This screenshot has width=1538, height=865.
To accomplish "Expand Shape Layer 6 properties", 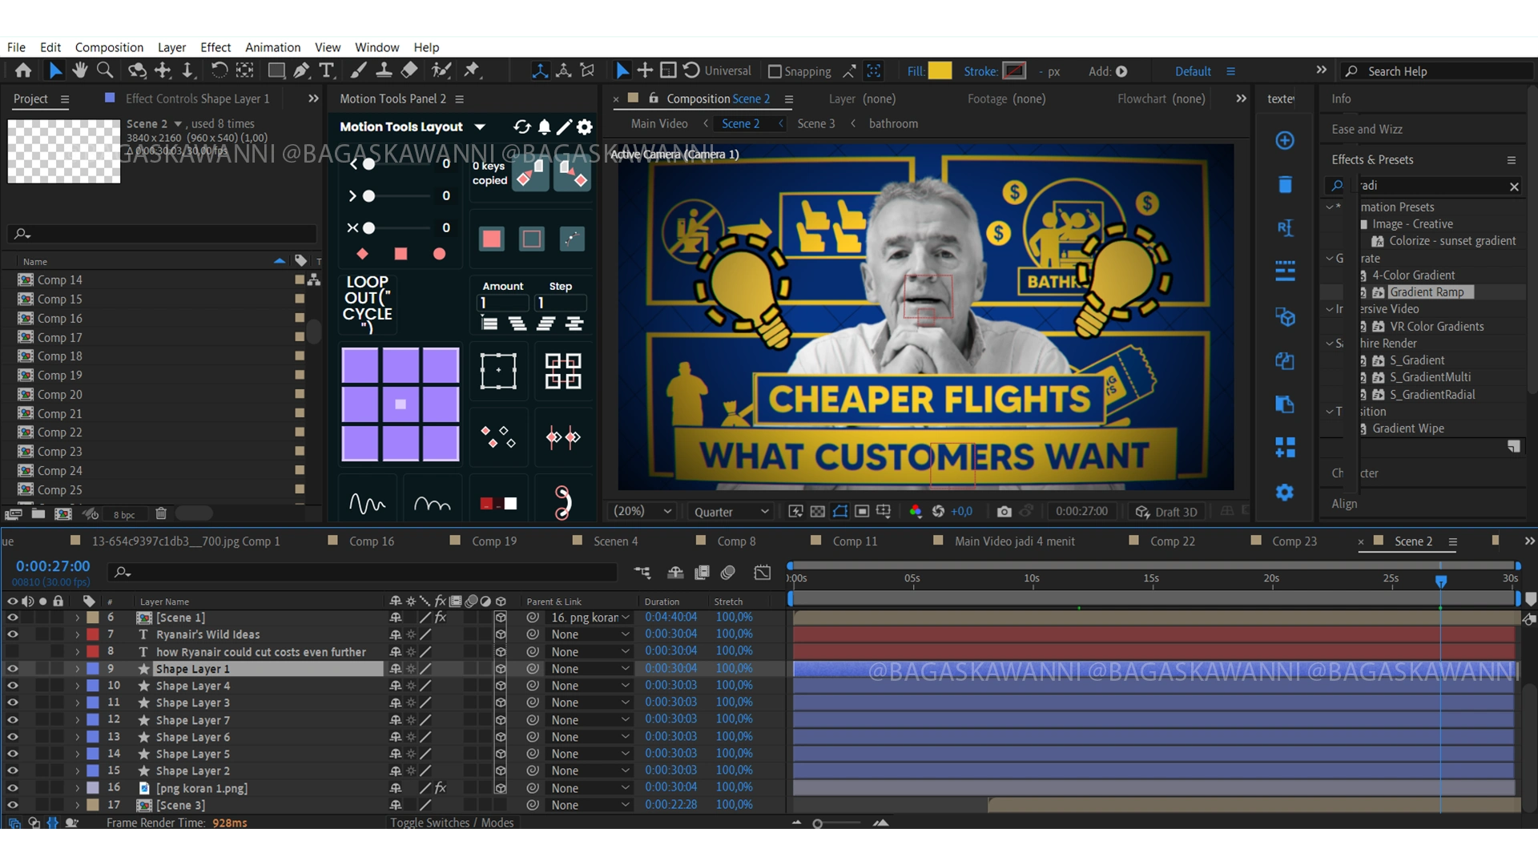I will click(78, 737).
